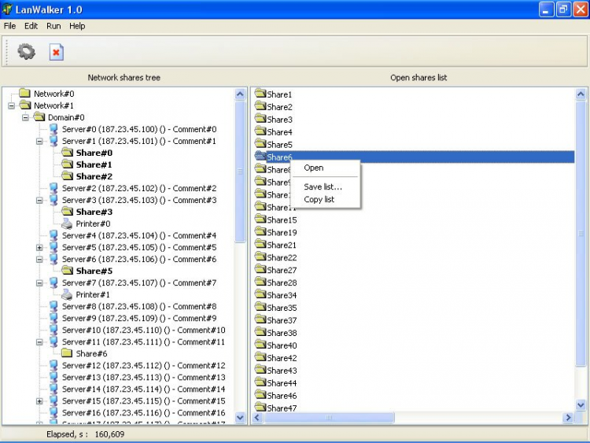Image resolution: width=590 pixels, height=443 pixels.
Task: Open the Edit menu
Action: point(31,26)
